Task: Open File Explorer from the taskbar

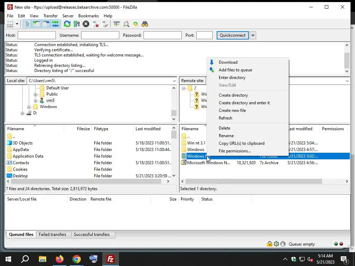Action: (x=42, y=259)
